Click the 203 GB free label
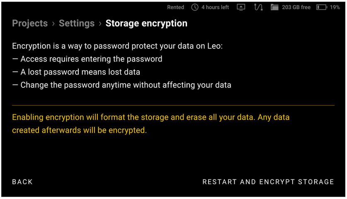Viewport: 347px width, 199px height. click(x=296, y=7)
